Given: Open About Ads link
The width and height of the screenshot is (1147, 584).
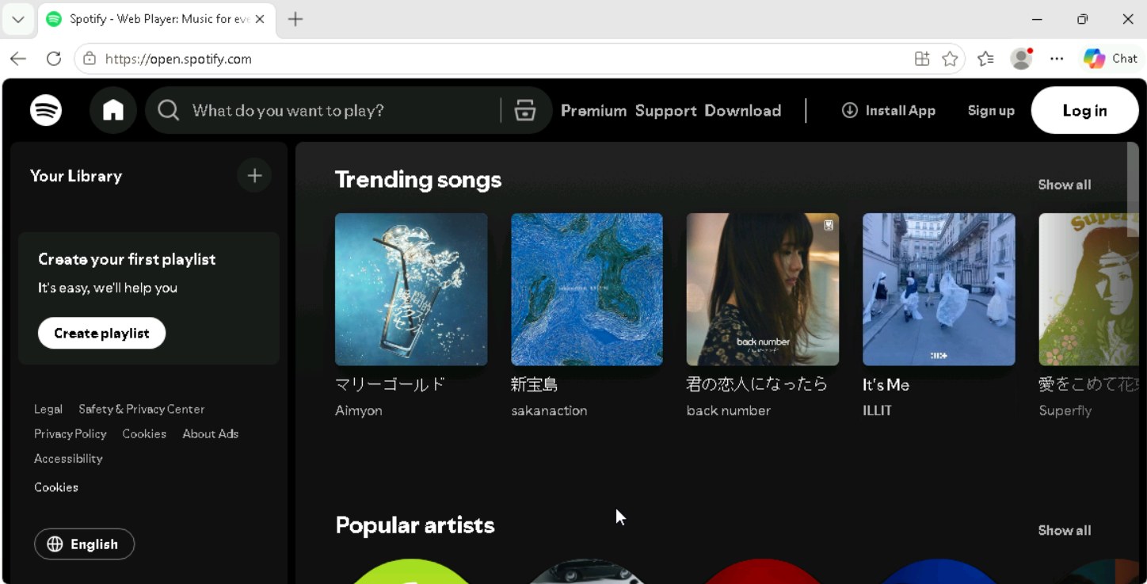Looking at the screenshot, I should click(210, 433).
